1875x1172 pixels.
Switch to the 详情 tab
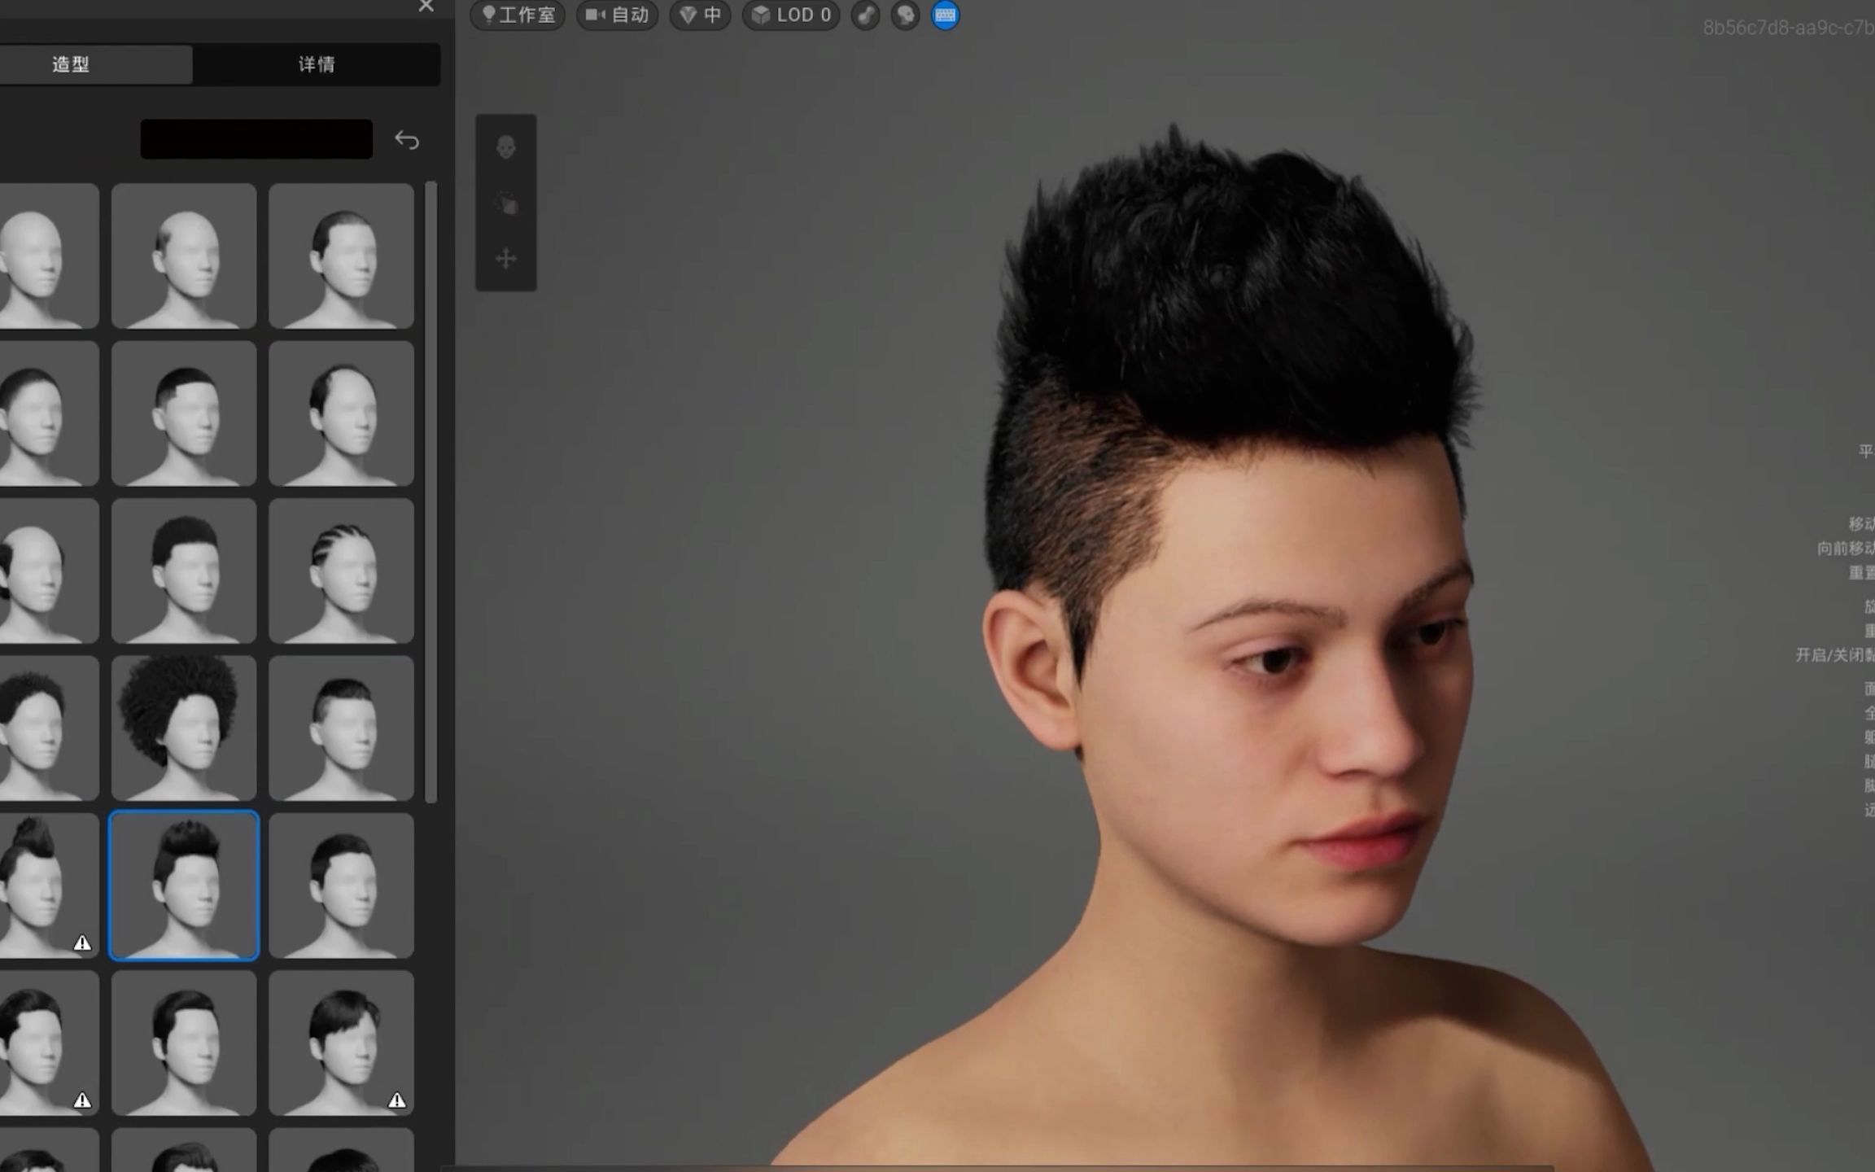pyautogui.click(x=317, y=64)
